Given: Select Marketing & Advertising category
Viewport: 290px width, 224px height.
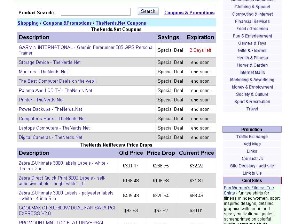Looking at the screenshot, I should (x=252, y=80).
